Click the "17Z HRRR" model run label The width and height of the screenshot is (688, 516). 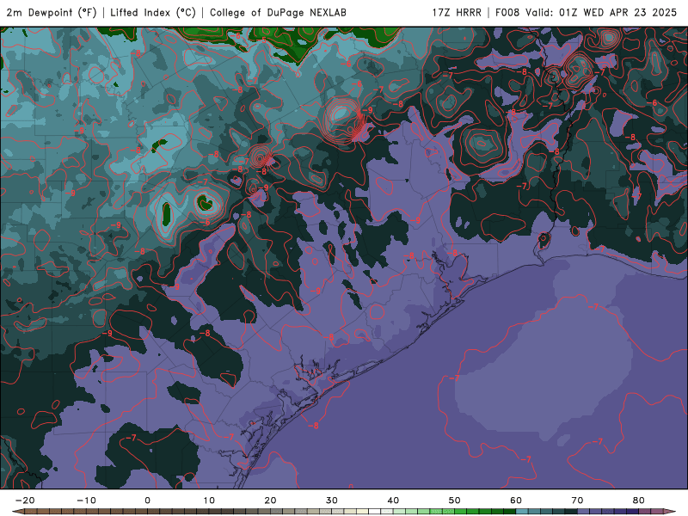(x=457, y=13)
